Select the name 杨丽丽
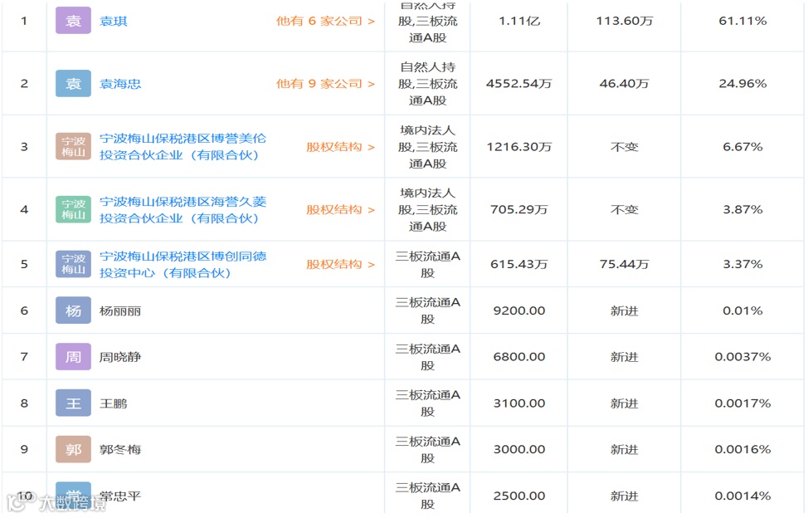Image resolution: width=808 pixels, height=518 pixels. coord(120,310)
